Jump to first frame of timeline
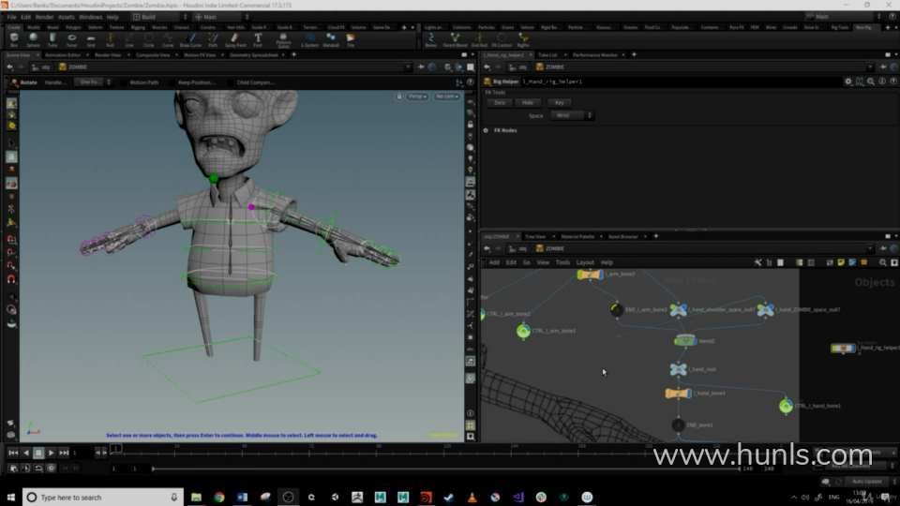 (x=12, y=453)
